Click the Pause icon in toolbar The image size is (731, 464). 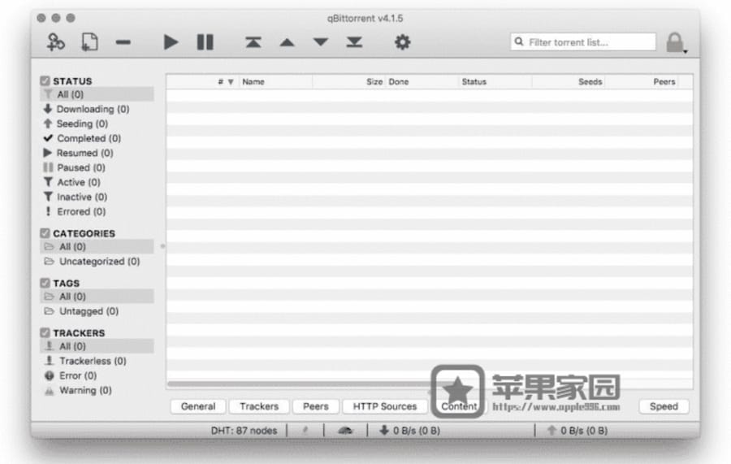205,42
